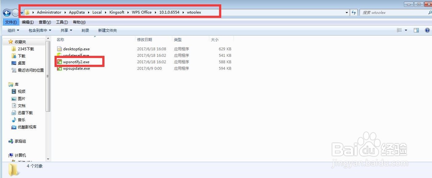Select Local in the address path
This screenshot has height=178, width=432.
click(x=97, y=13)
